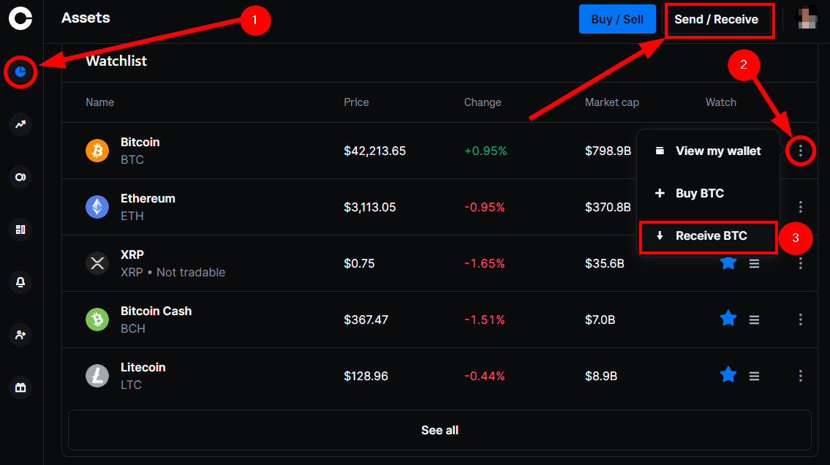This screenshot has width=830, height=465.
Task: Click the Assets page title
Action: pyautogui.click(x=86, y=18)
